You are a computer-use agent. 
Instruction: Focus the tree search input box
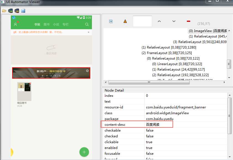click(x=142, y=21)
